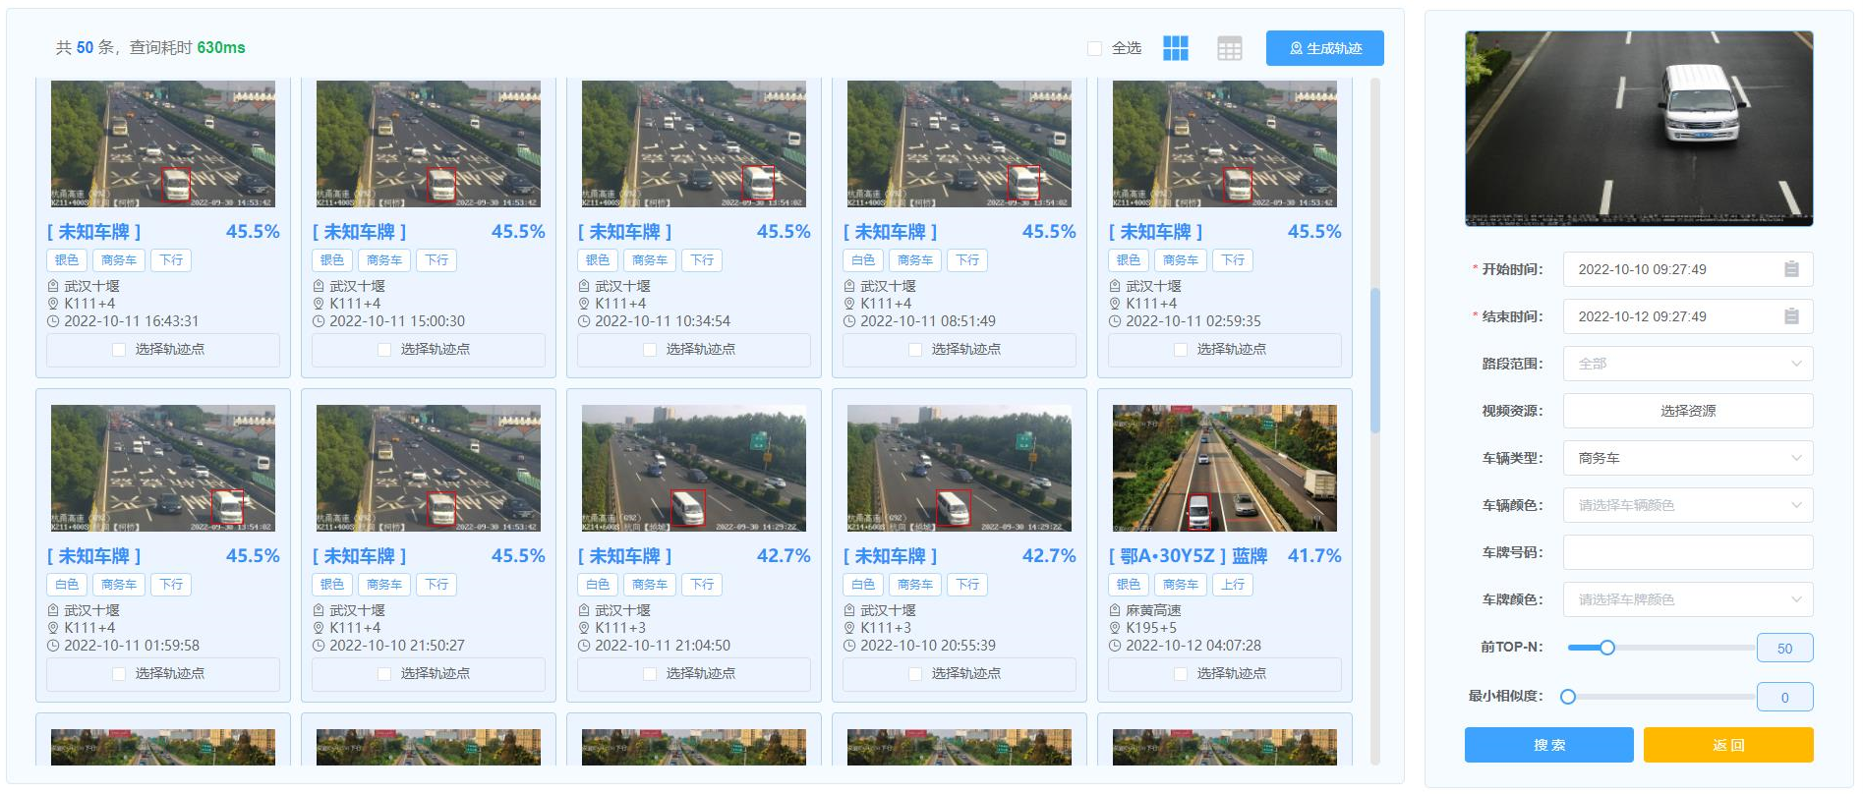This screenshot has height=794, width=1863.
Task: Open calendar icon for end time
Action: click(1791, 316)
